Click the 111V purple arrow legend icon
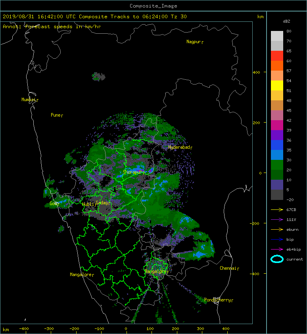This screenshot has height=334, width=307. pos(277,220)
